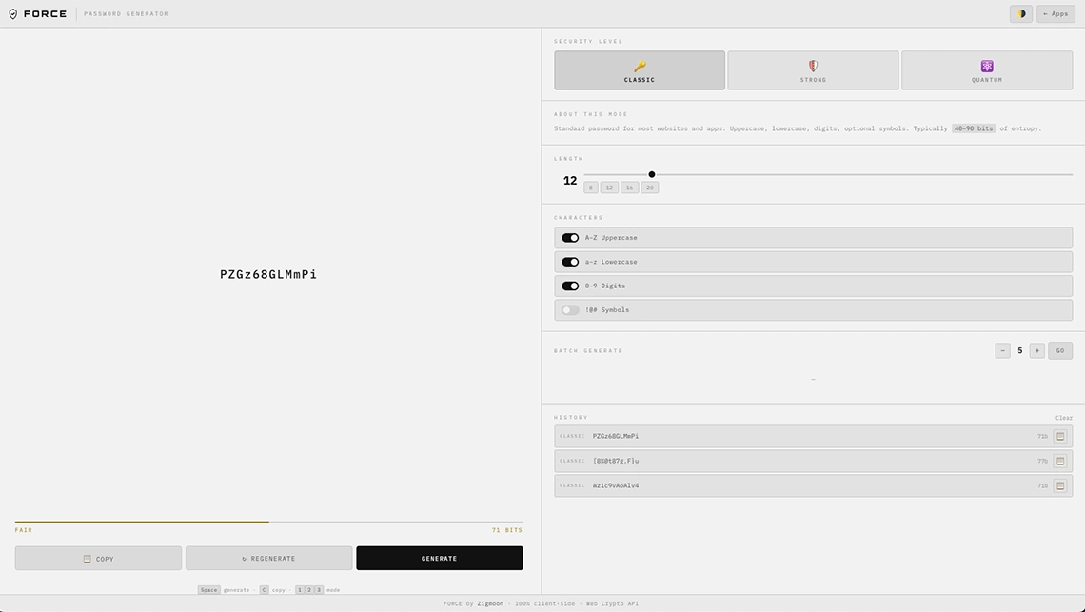Toggle the dark/light theme icon
This screenshot has height=612, width=1085.
point(1020,14)
